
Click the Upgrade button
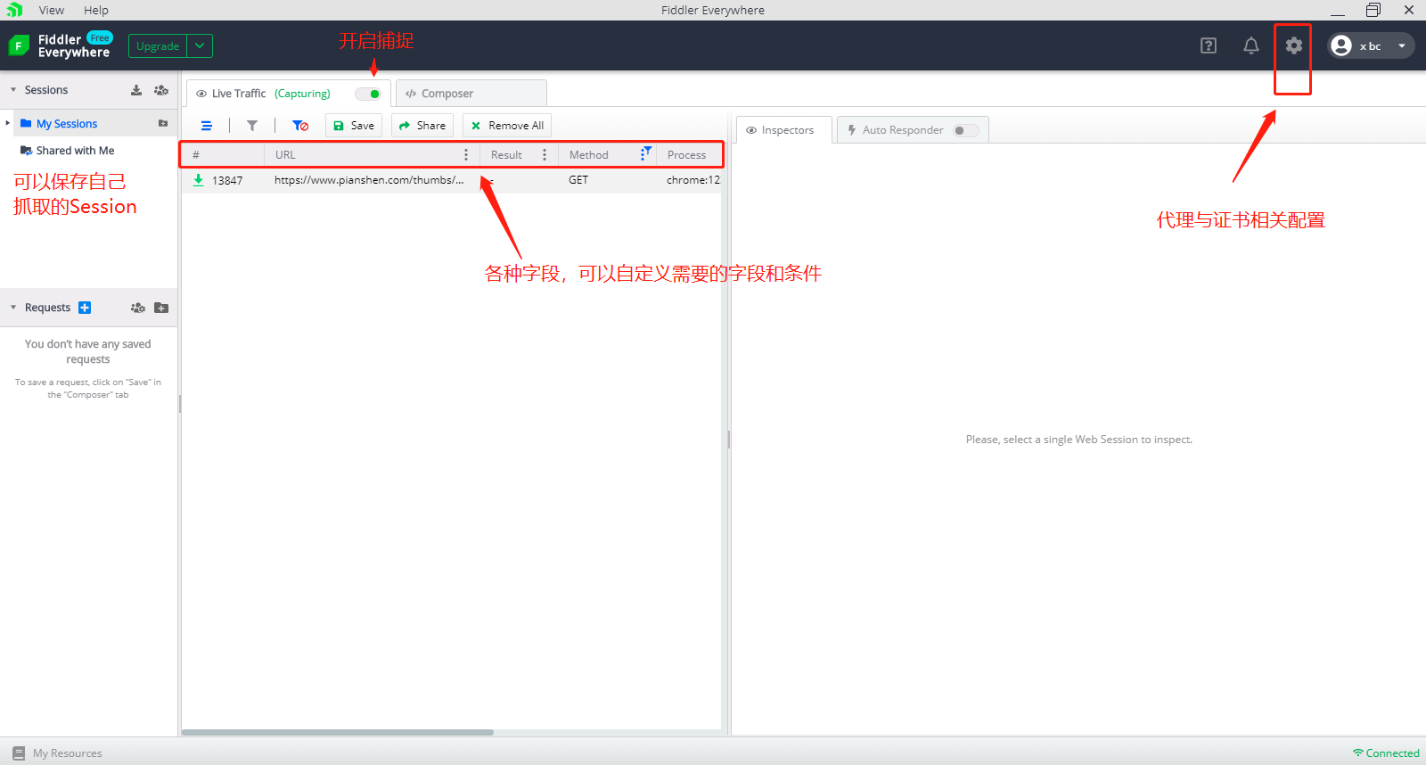[158, 45]
